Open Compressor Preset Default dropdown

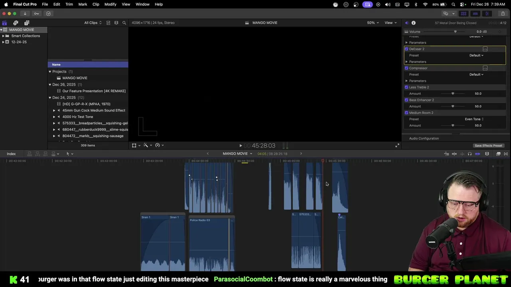pyautogui.click(x=476, y=75)
